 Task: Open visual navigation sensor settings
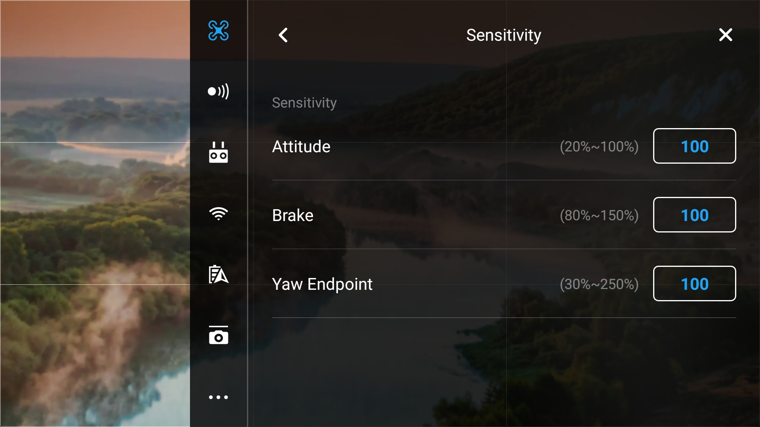click(x=218, y=92)
